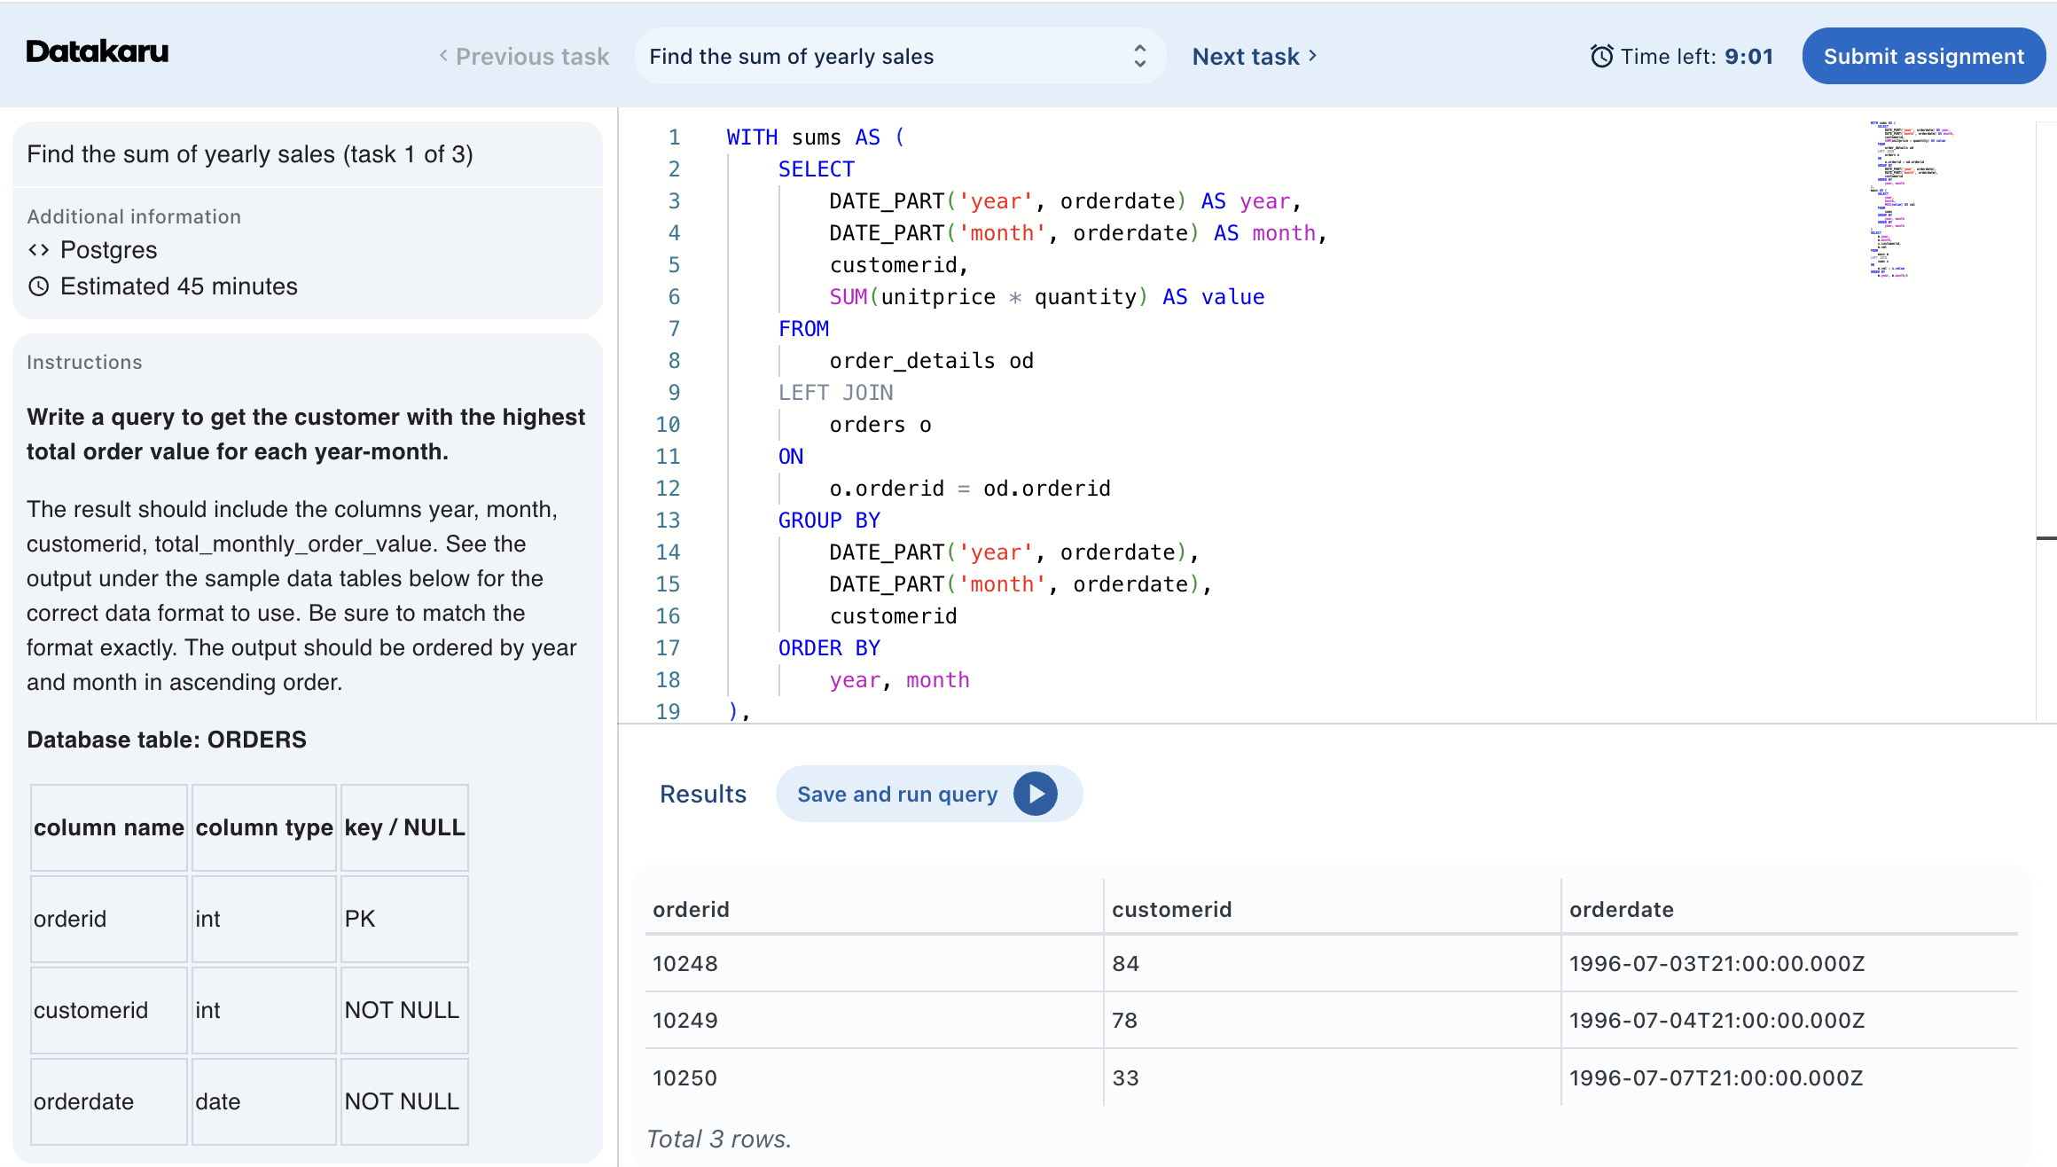Click the PK cell in the ORDERS schema table
The width and height of the screenshot is (2057, 1167).
click(404, 919)
